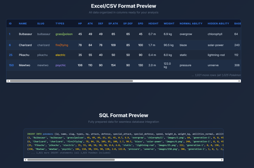The image size is (254, 168).
Task: Click the fire|flying types cell
Action: point(62,45)
